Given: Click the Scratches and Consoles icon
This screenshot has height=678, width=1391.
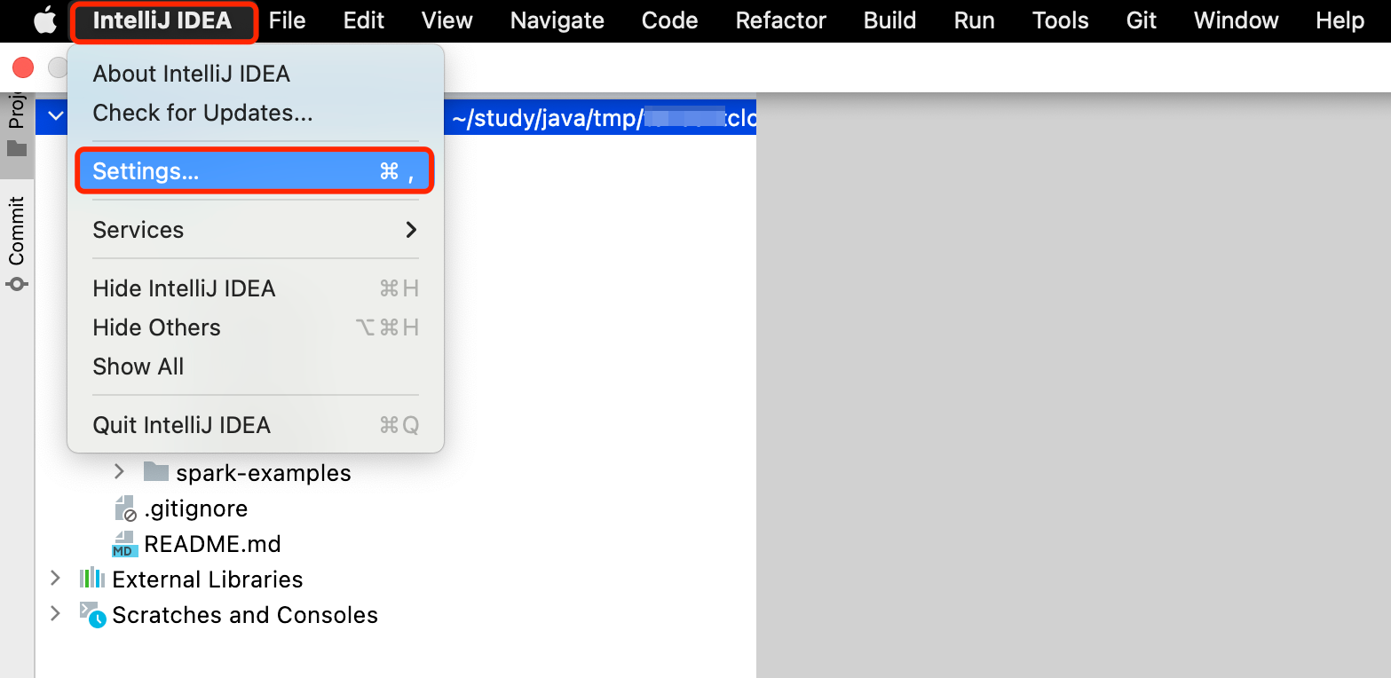Looking at the screenshot, I should tap(92, 614).
